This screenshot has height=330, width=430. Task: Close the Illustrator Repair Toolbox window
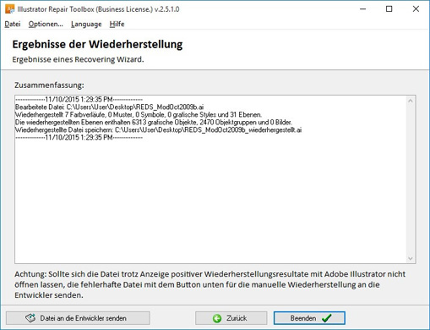click(x=416, y=9)
